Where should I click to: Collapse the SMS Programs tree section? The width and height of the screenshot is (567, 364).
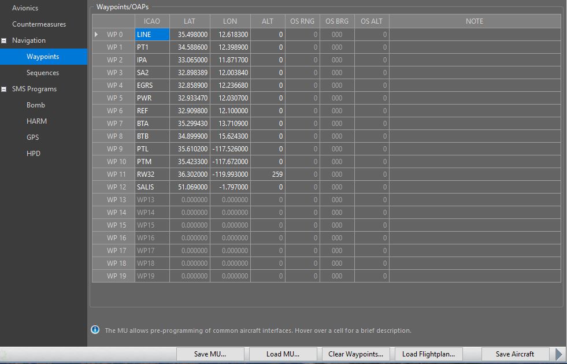point(5,89)
